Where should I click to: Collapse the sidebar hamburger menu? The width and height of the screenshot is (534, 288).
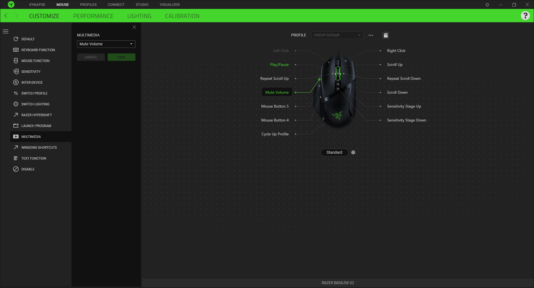[6, 31]
